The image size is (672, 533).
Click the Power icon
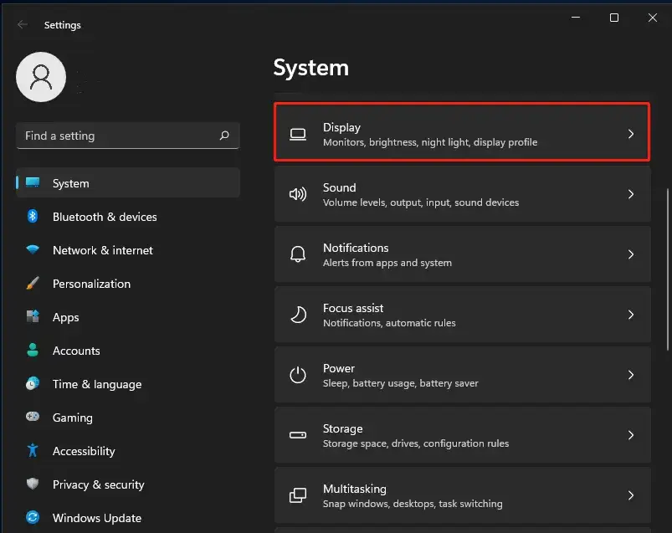click(x=298, y=375)
